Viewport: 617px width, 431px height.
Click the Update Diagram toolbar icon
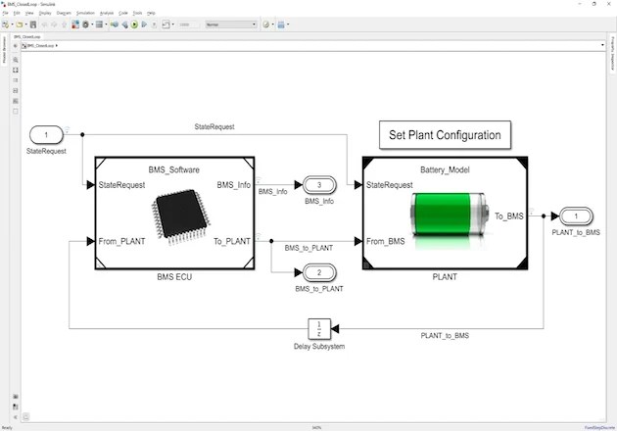(x=115, y=24)
